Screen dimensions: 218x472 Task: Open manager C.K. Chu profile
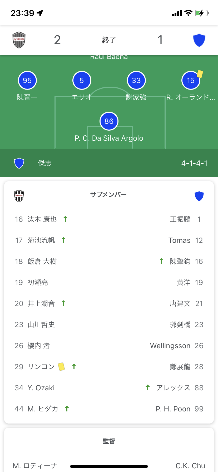coord(190,466)
